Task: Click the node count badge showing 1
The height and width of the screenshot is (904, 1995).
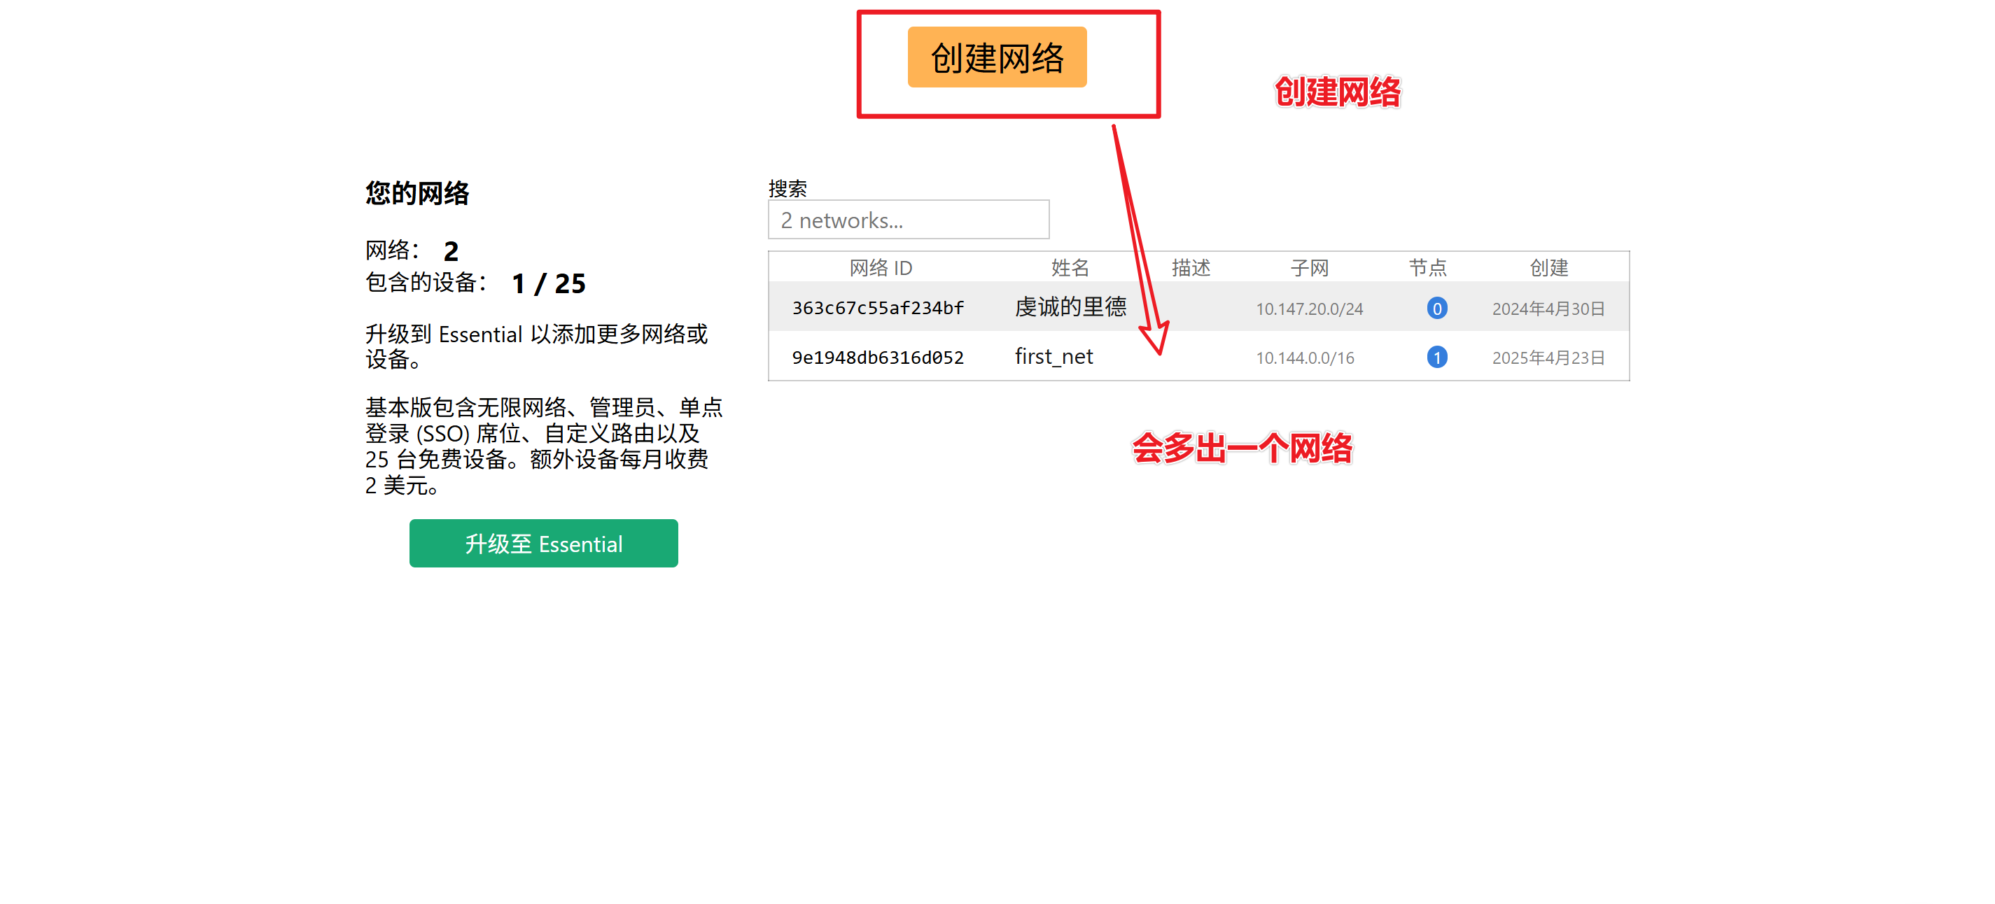Action: (1436, 357)
